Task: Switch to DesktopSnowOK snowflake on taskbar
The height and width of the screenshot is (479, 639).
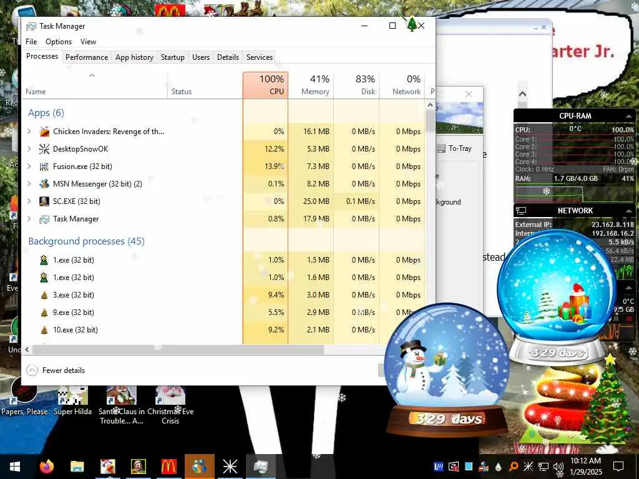Action: pyautogui.click(x=230, y=467)
